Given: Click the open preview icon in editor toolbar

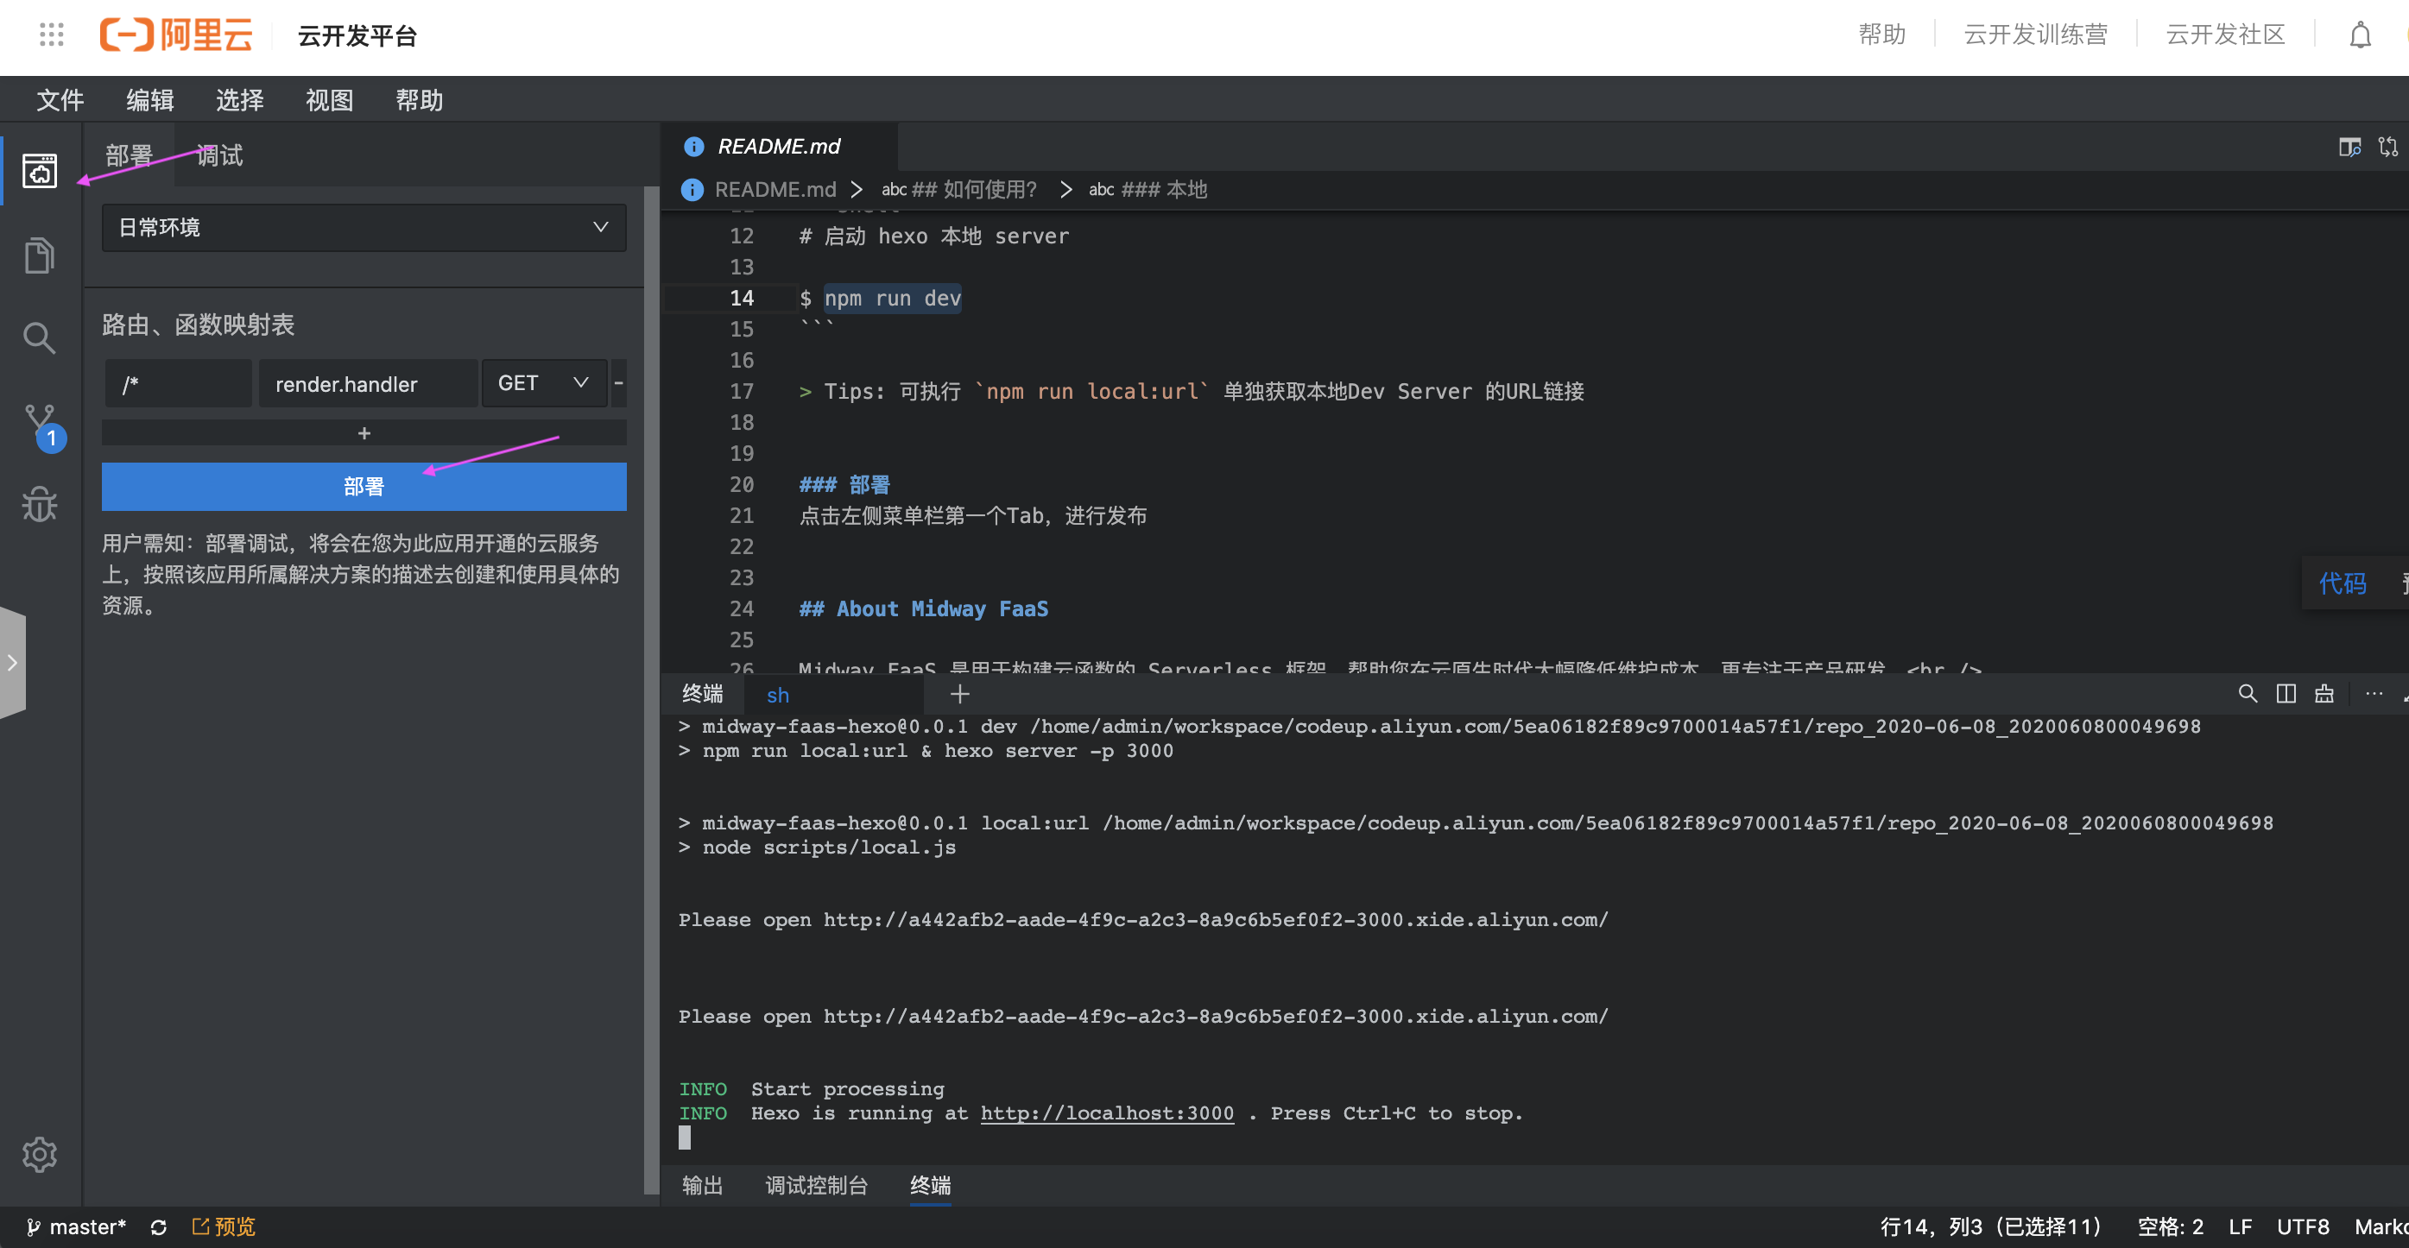Looking at the screenshot, I should pos(2349,147).
